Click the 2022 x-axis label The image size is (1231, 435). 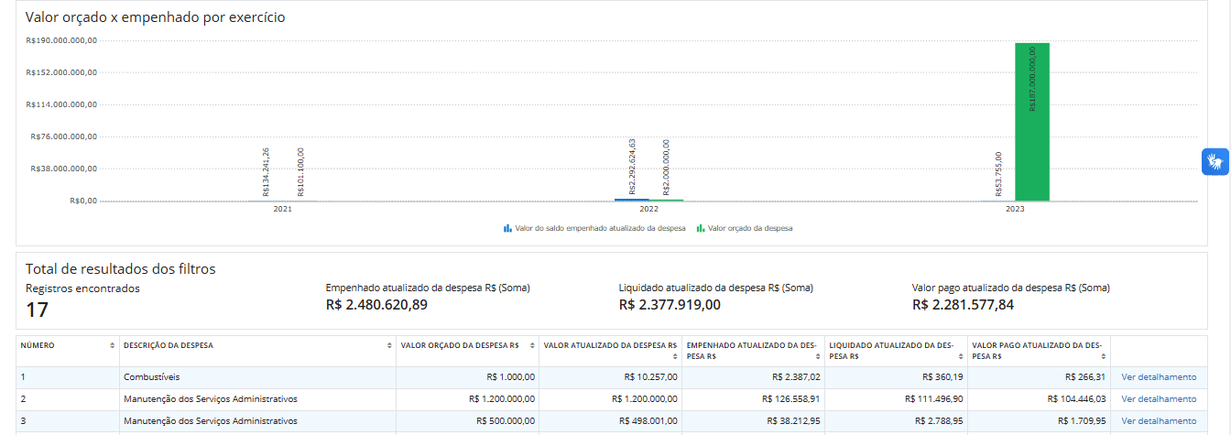(649, 210)
